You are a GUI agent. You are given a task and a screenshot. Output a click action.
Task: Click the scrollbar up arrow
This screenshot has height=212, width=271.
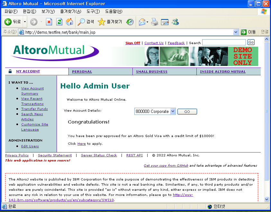266,39
